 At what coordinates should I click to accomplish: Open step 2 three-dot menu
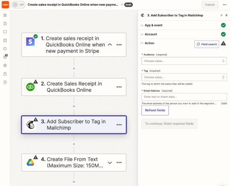coord(119,87)
